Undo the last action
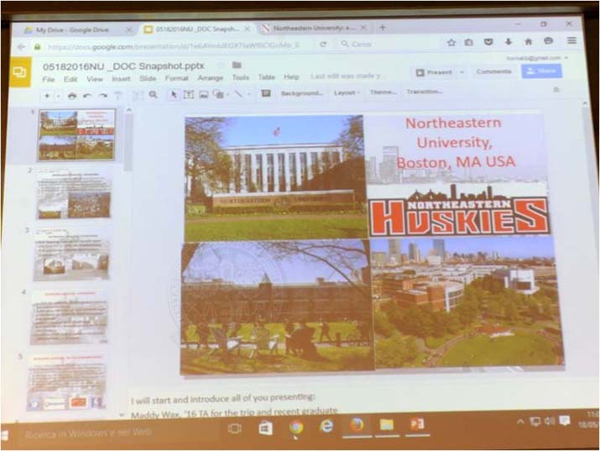Image resolution: width=600 pixels, height=451 pixels. (87, 96)
